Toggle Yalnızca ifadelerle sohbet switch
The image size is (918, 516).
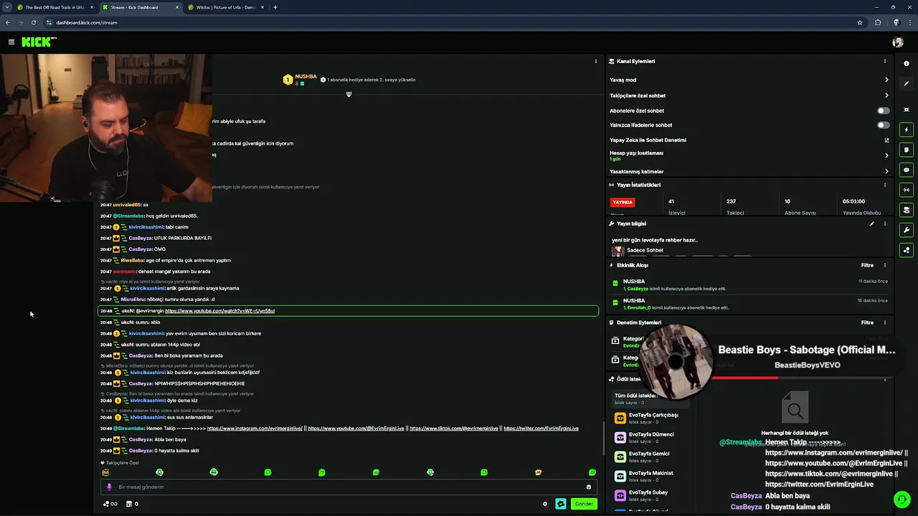tap(884, 125)
